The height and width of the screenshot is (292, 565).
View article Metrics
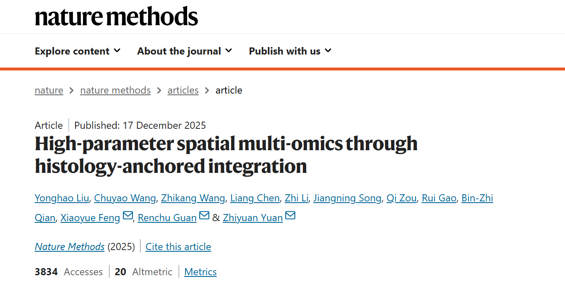pyautogui.click(x=200, y=272)
